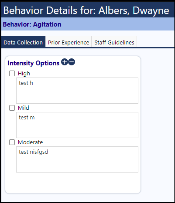Click the 'Behavior Details for: Albers, Dwayne' title
Screen dimensions: 175x203
click(86, 10)
